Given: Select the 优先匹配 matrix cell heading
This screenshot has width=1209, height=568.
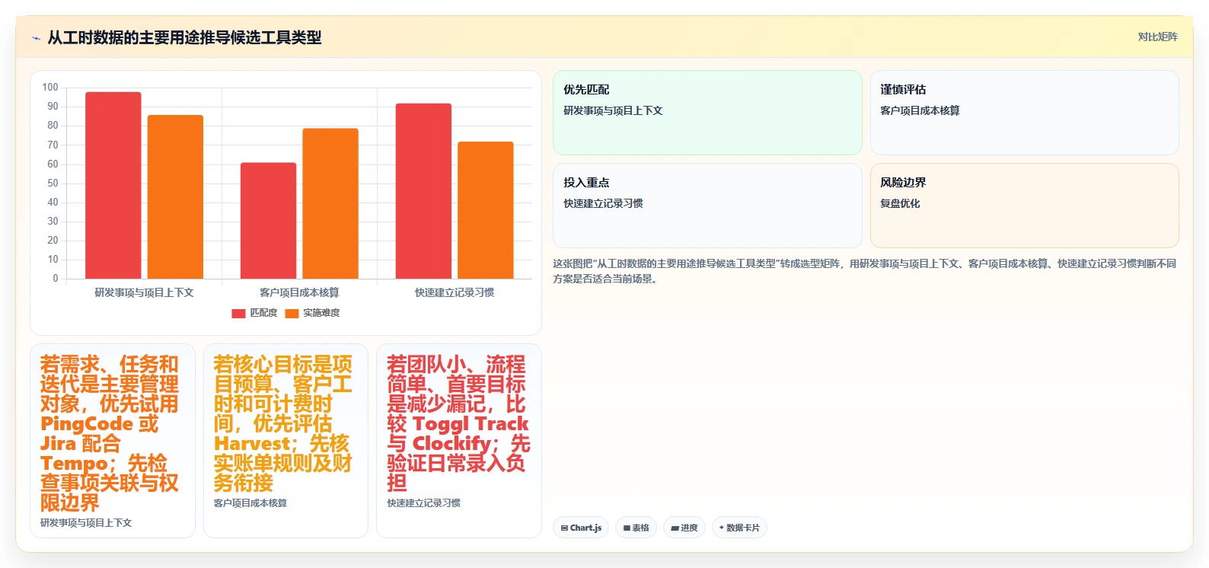Looking at the screenshot, I should [586, 90].
